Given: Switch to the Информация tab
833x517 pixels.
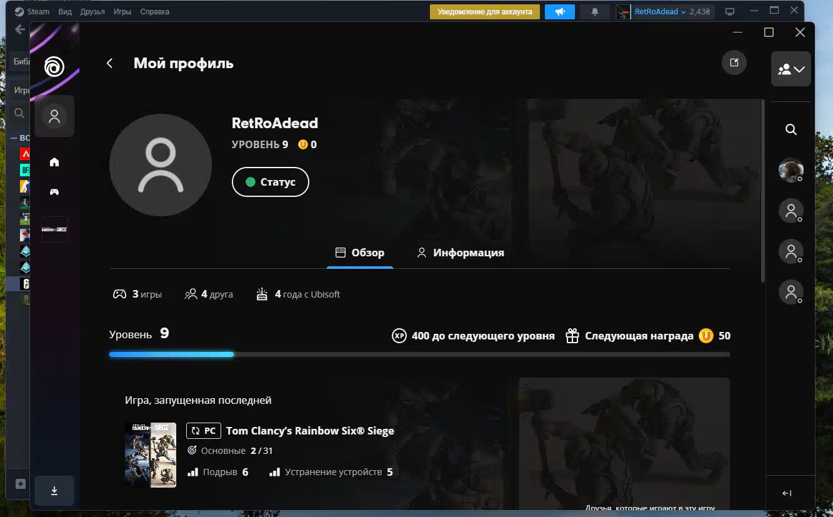Looking at the screenshot, I should 460,253.
